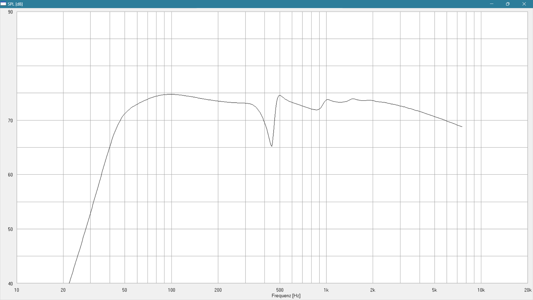Click the 5k frequency label
533x300 pixels.
point(434,290)
